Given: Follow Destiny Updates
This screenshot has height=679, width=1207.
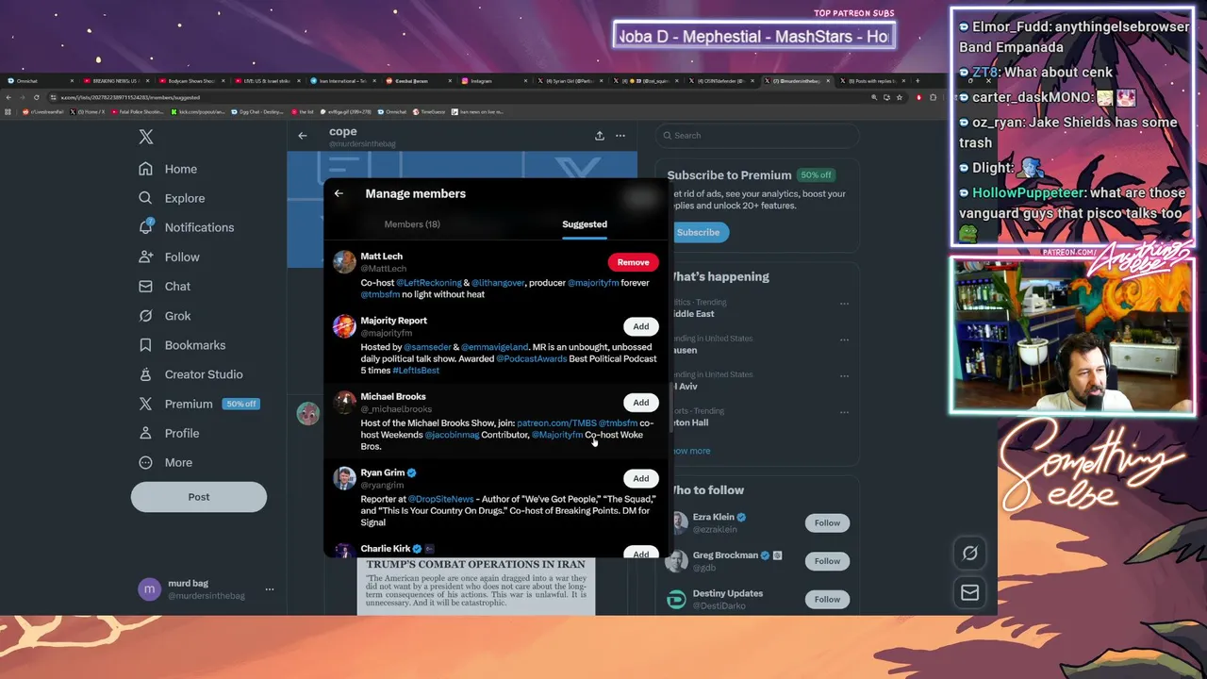Looking at the screenshot, I should [827, 600].
